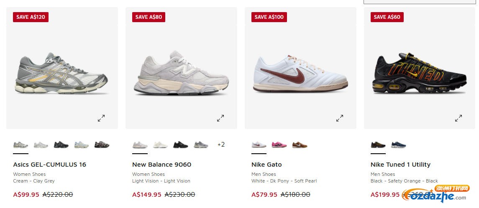Click the SAVE A$100 badge on Nike Gato
479x208 pixels.
269,17
